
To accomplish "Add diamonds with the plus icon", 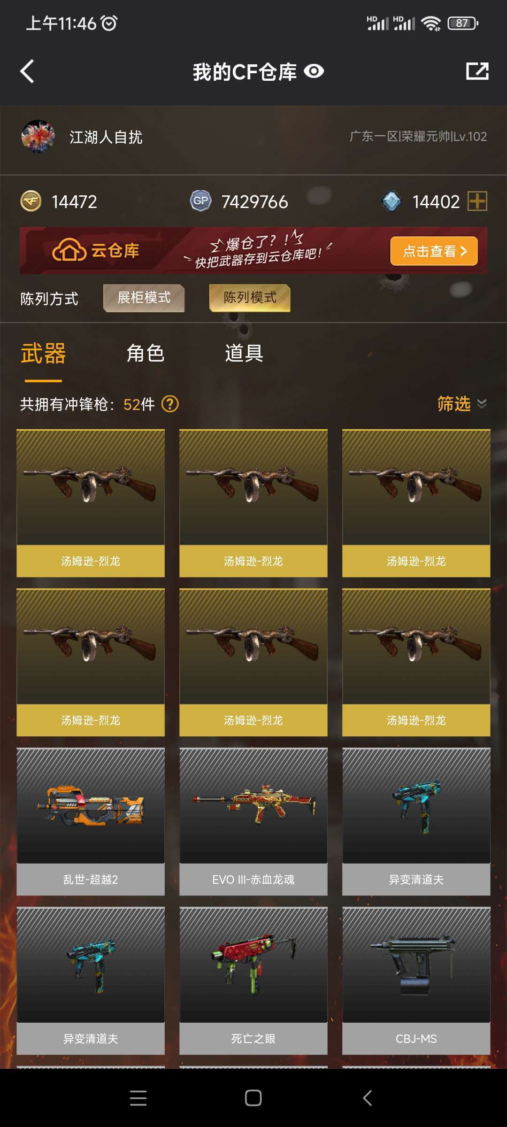I will 477,201.
